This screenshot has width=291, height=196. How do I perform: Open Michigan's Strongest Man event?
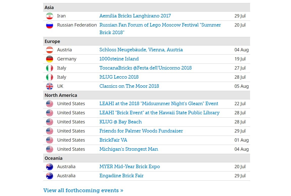[x=129, y=149]
